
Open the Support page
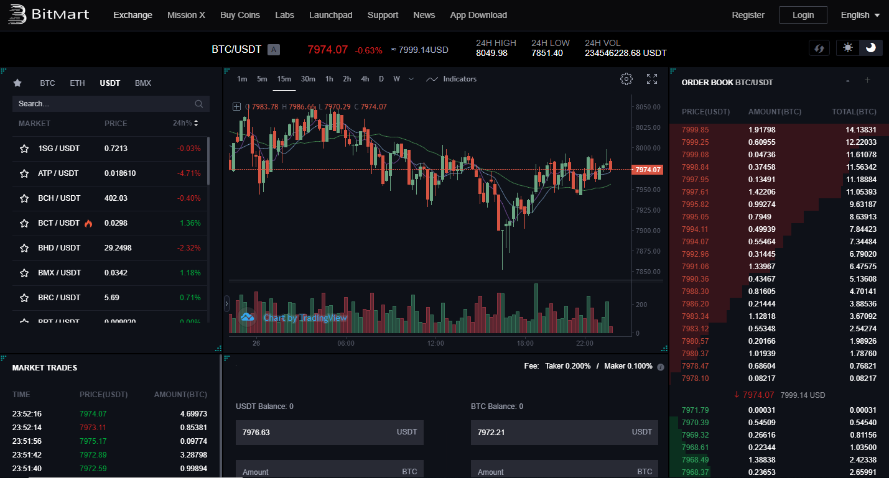[x=383, y=15]
